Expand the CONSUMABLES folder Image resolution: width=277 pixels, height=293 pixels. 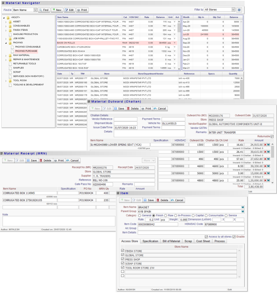click(6, 26)
